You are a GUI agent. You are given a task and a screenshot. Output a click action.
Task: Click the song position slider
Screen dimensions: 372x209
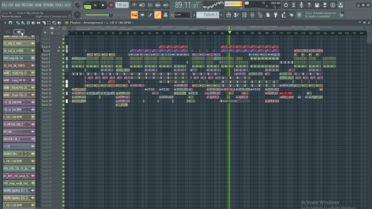click(110, 15)
